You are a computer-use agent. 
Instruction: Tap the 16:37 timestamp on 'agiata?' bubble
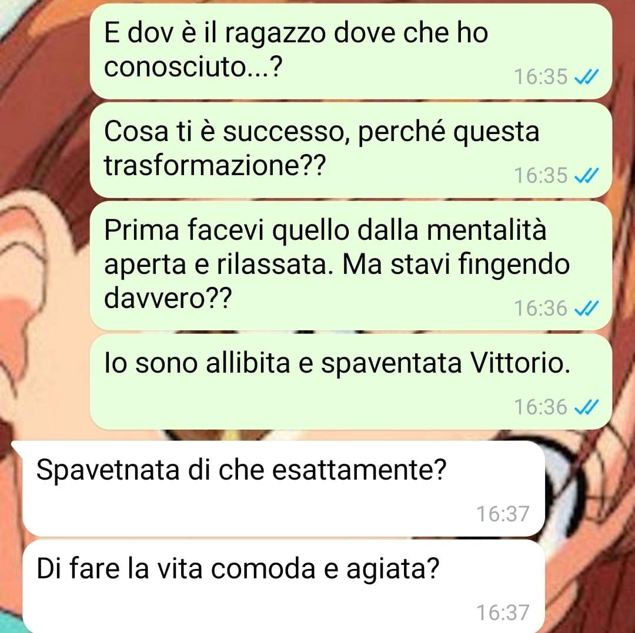click(x=503, y=613)
